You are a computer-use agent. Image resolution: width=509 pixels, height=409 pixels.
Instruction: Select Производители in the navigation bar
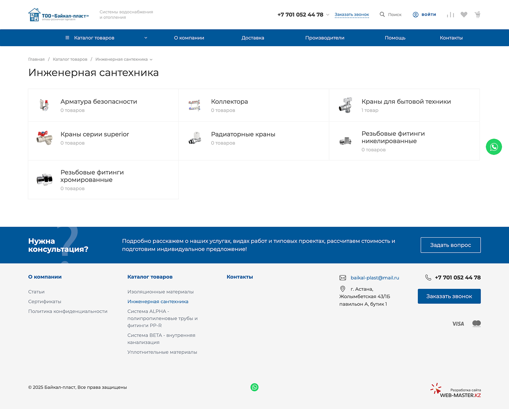[x=325, y=37]
